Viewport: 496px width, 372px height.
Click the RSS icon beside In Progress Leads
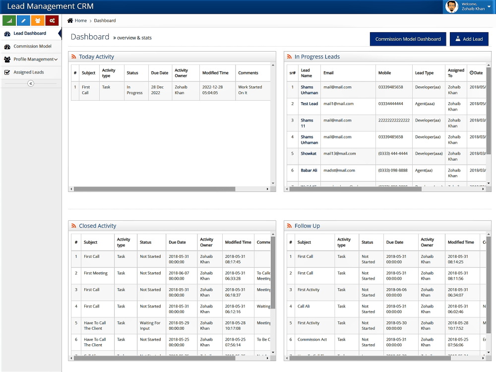(x=289, y=57)
